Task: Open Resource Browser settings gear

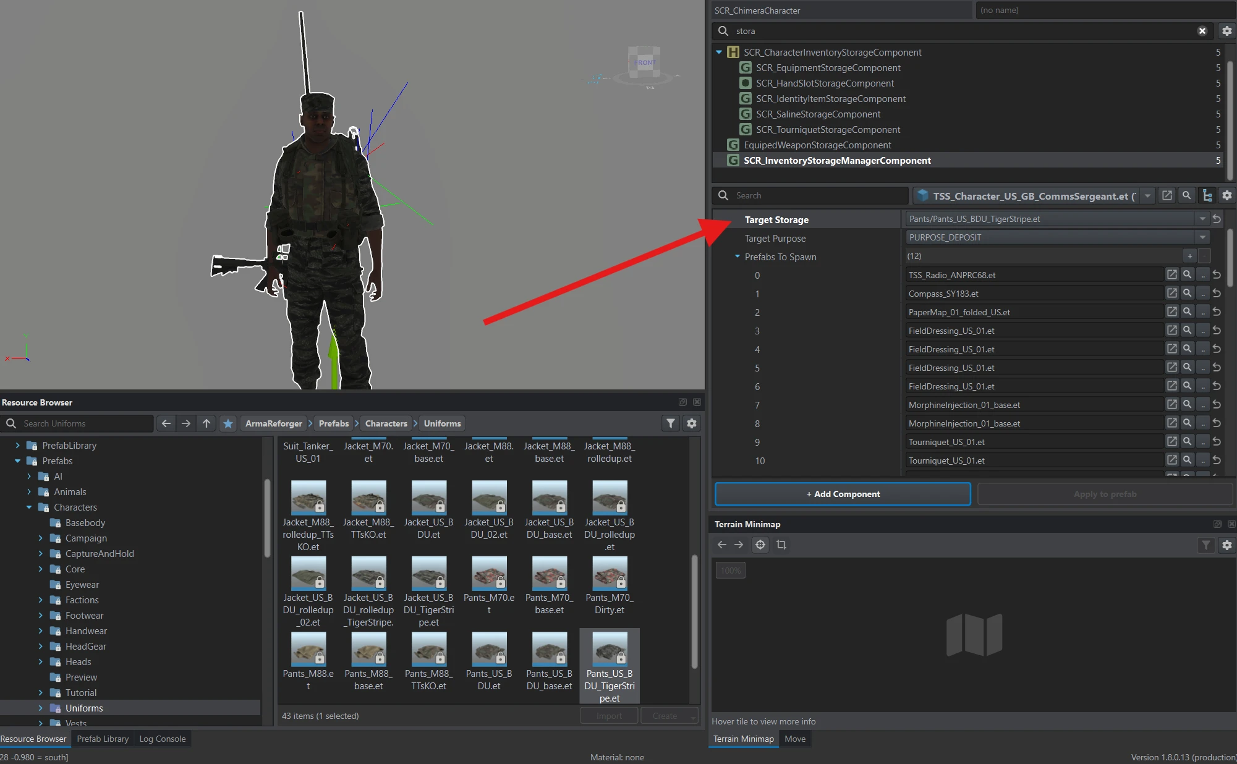Action: (x=692, y=423)
